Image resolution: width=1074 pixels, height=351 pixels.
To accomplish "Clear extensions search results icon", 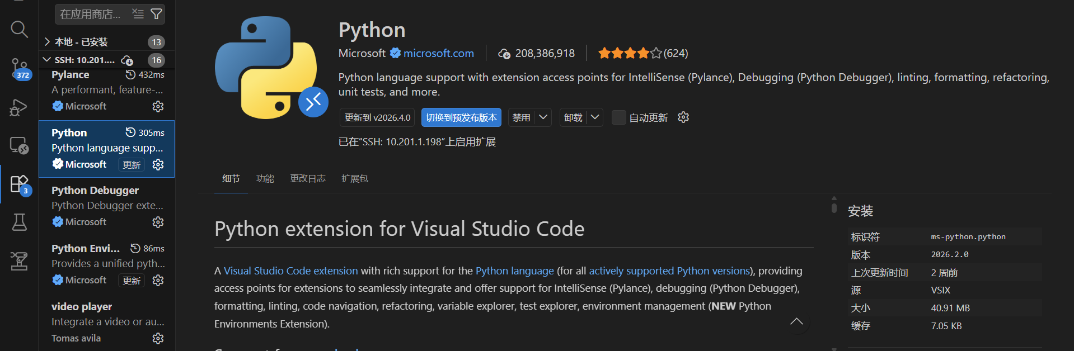I will (138, 14).
